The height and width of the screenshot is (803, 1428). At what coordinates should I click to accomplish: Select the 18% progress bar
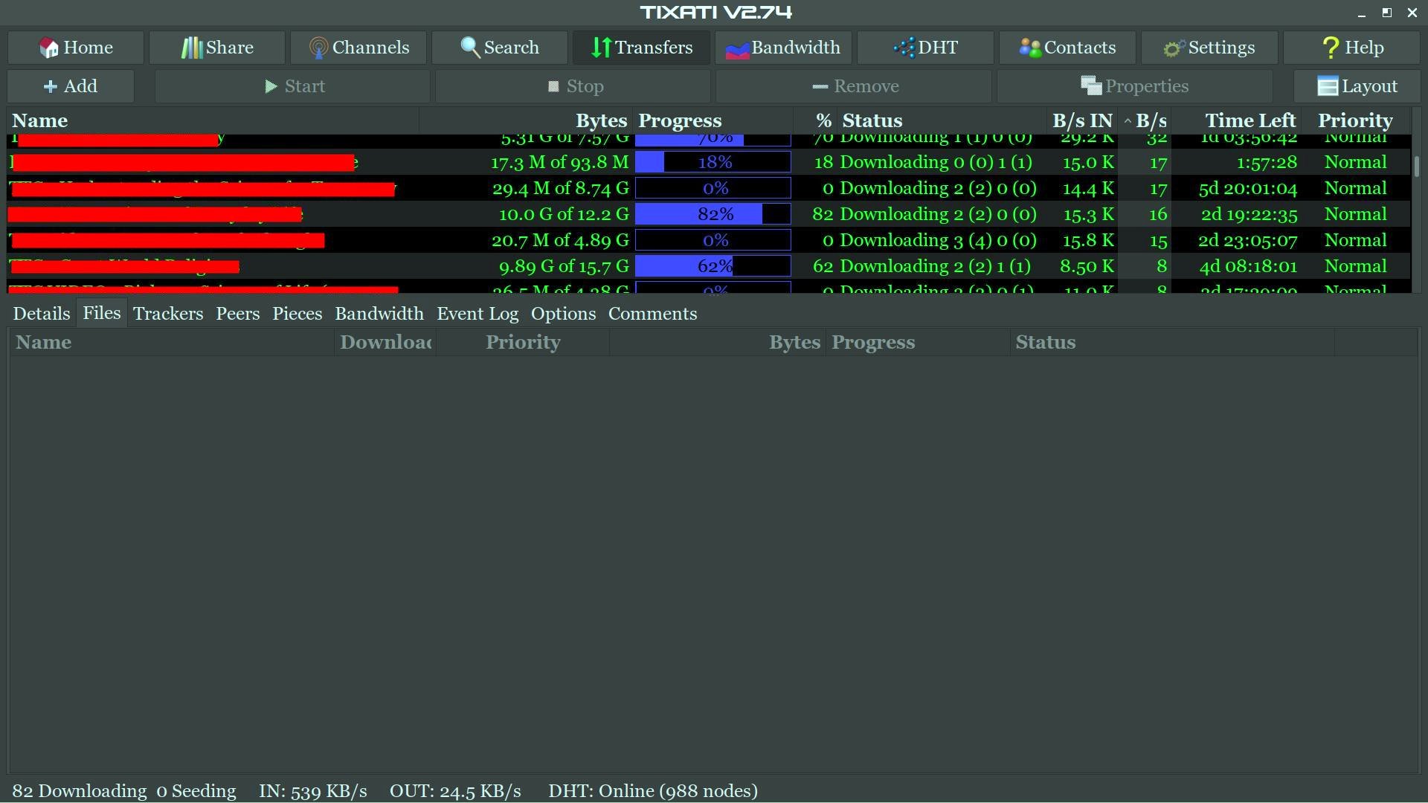(x=713, y=162)
